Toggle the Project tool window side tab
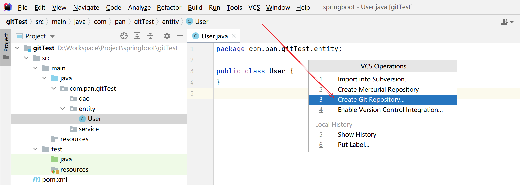The width and height of the screenshot is (520, 185). tap(6, 46)
